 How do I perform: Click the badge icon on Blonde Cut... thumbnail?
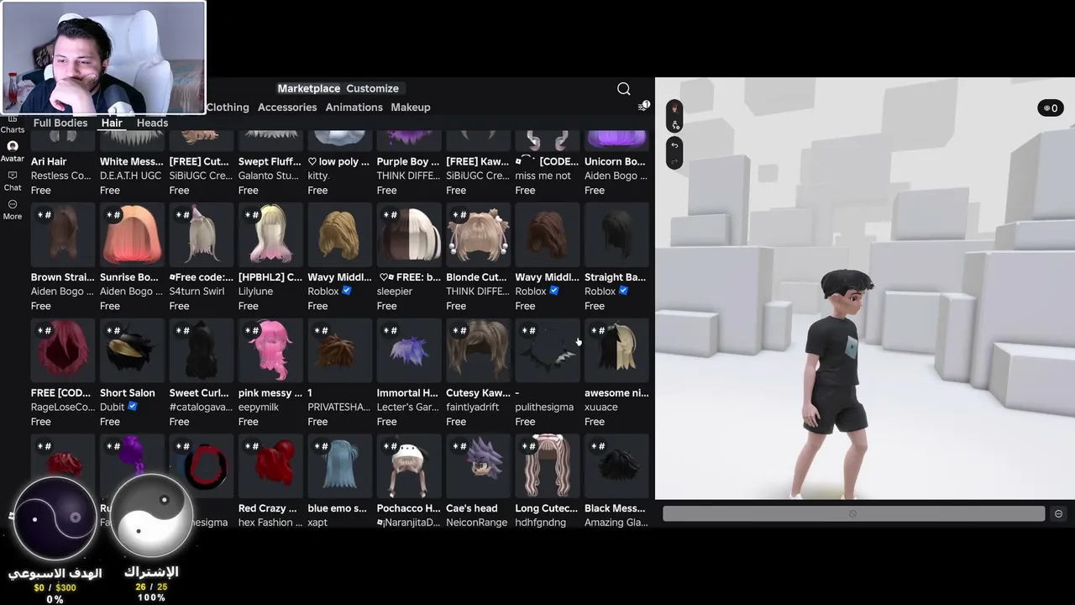(459, 215)
